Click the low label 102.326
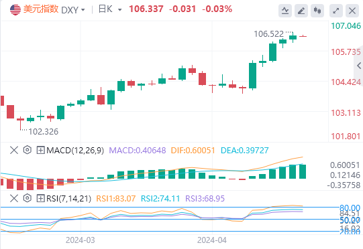363x249 pixels. pyautogui.click(x=44, y=132)
